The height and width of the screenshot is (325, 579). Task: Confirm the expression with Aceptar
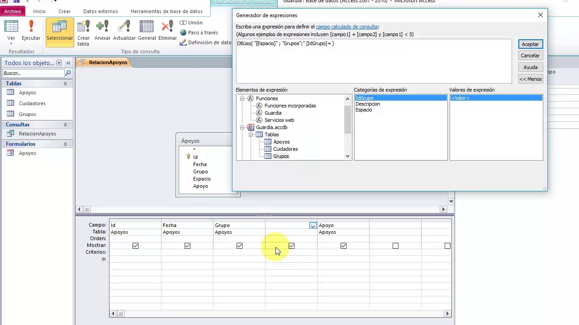530,44
